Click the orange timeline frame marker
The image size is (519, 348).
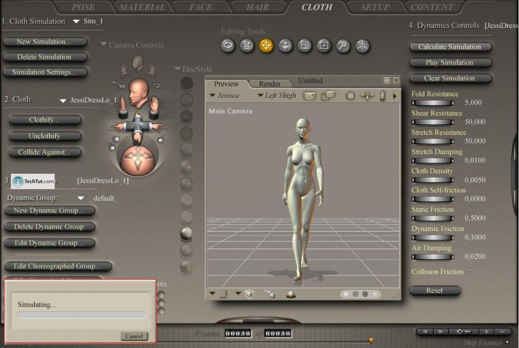(371, 340)
